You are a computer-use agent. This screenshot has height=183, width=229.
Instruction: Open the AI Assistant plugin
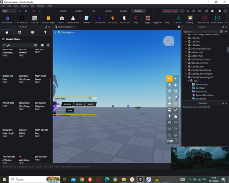[x=22, y=20]
